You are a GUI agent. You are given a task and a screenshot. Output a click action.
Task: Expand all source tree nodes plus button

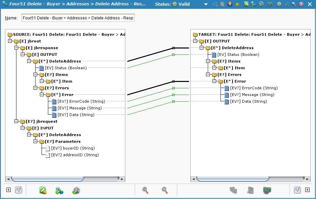coord(9,190)
